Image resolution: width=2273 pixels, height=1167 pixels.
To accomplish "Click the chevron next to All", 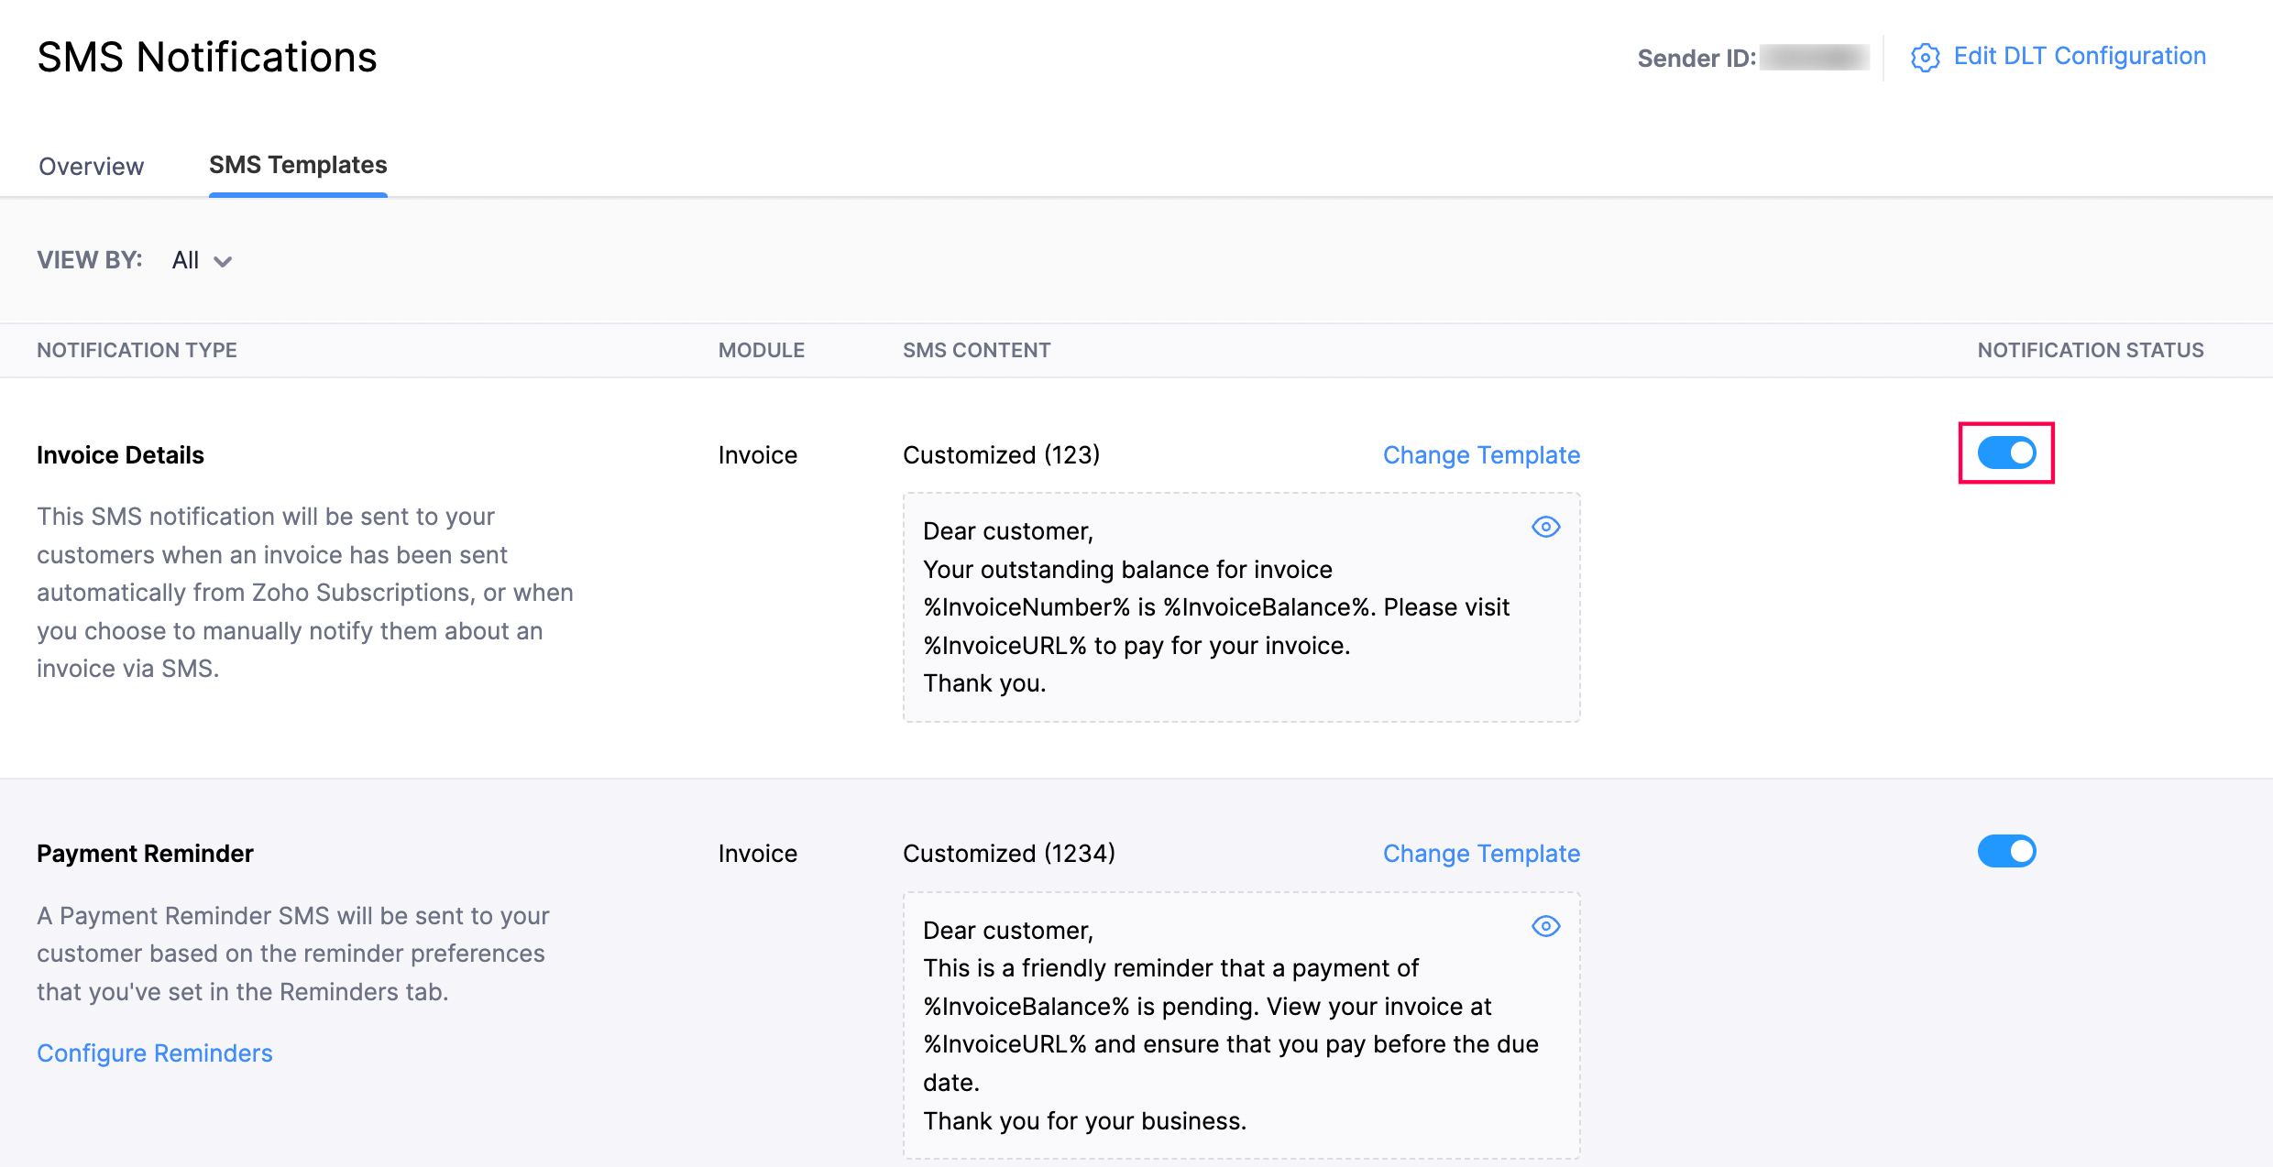I will pyautogui.click(x=223, y=262).
